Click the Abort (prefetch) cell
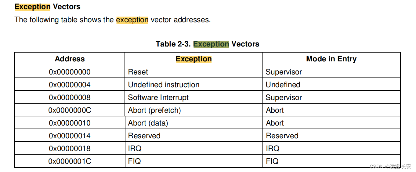 154,110
